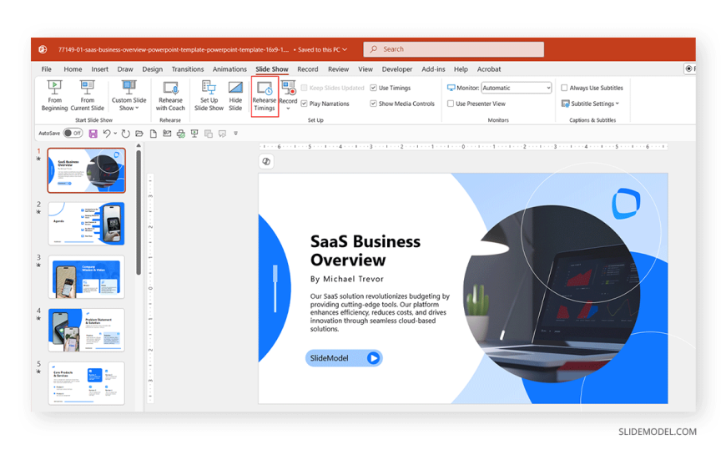
Task: Uncheck Show Media Controls
Action: [373, 104]
